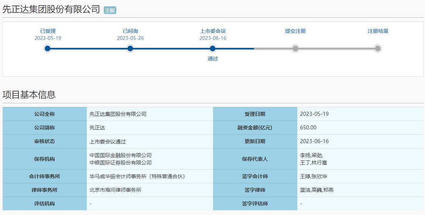This screenshot has height=215, width=425.
Task: Click the 项目基本信息 section heading
Action: point(29,95)
